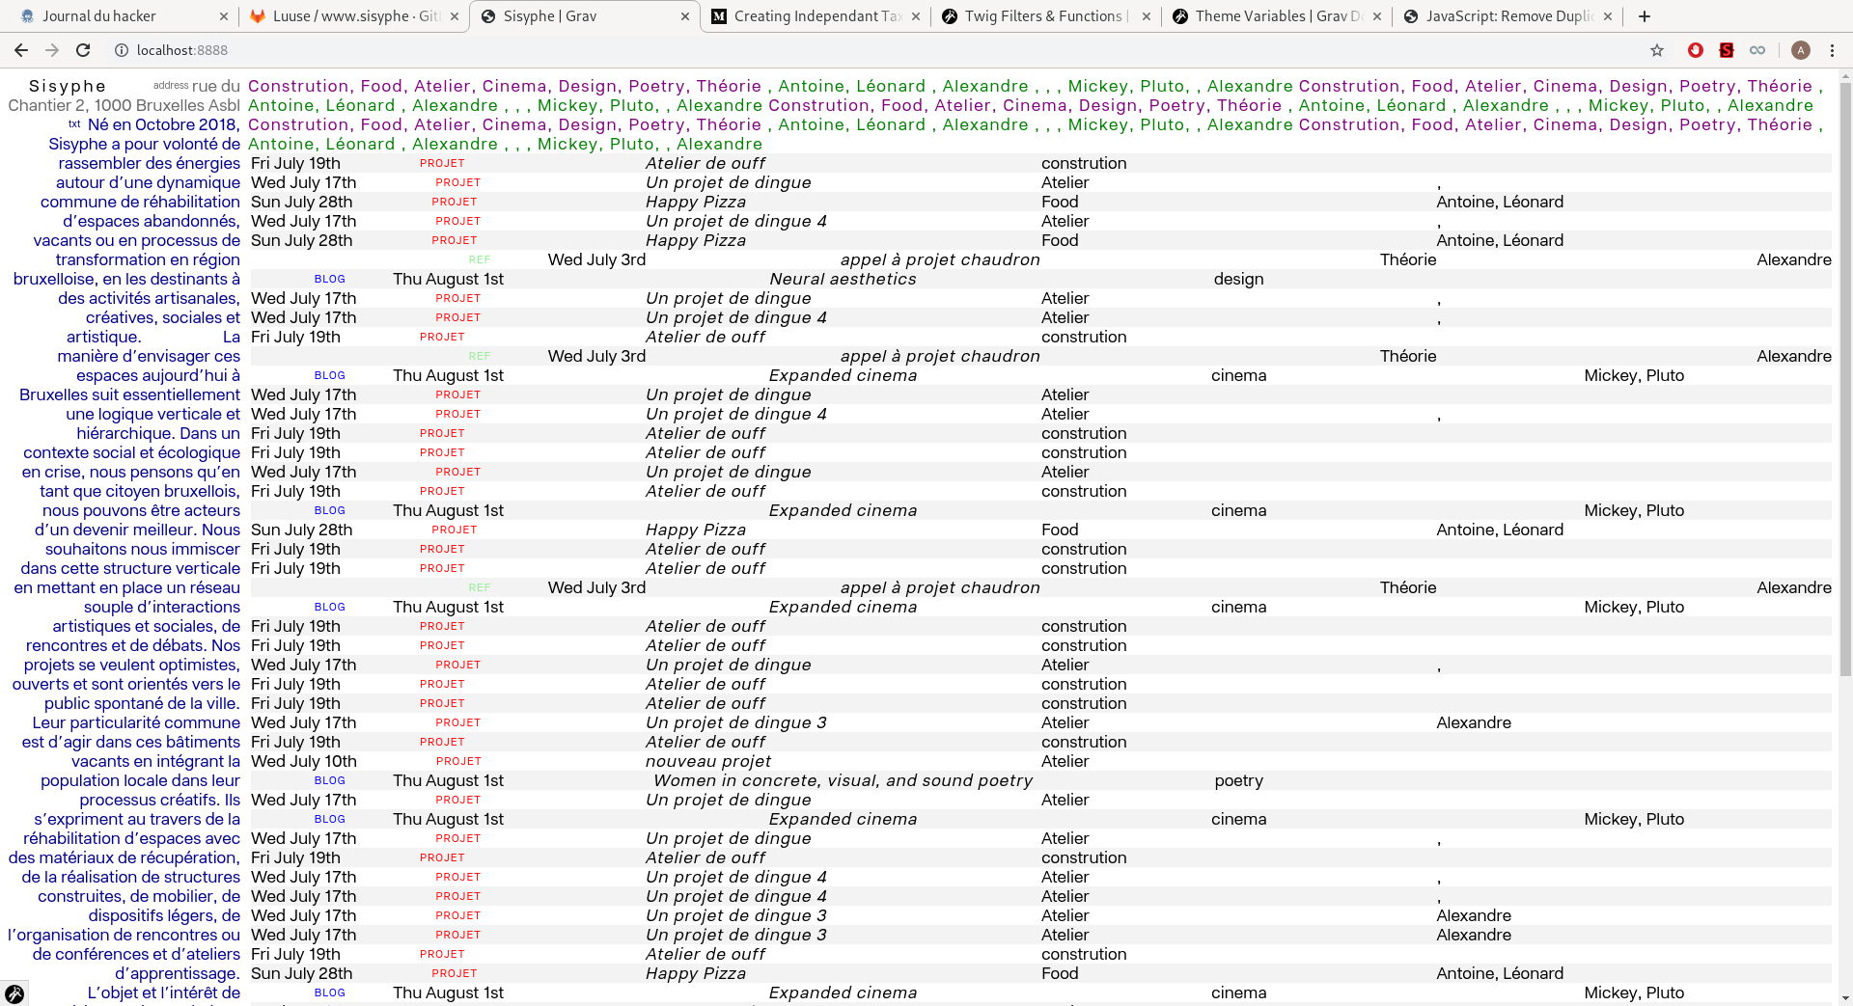The height and width of the screenshot is (1006, 1853).
Task: View site information icon beside localhost
Action: (x=122, y=50)
